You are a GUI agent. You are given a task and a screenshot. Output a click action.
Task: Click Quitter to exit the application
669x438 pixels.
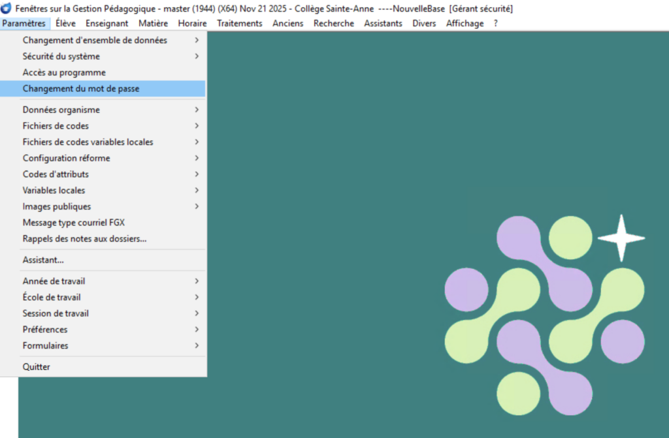(37, 367)
